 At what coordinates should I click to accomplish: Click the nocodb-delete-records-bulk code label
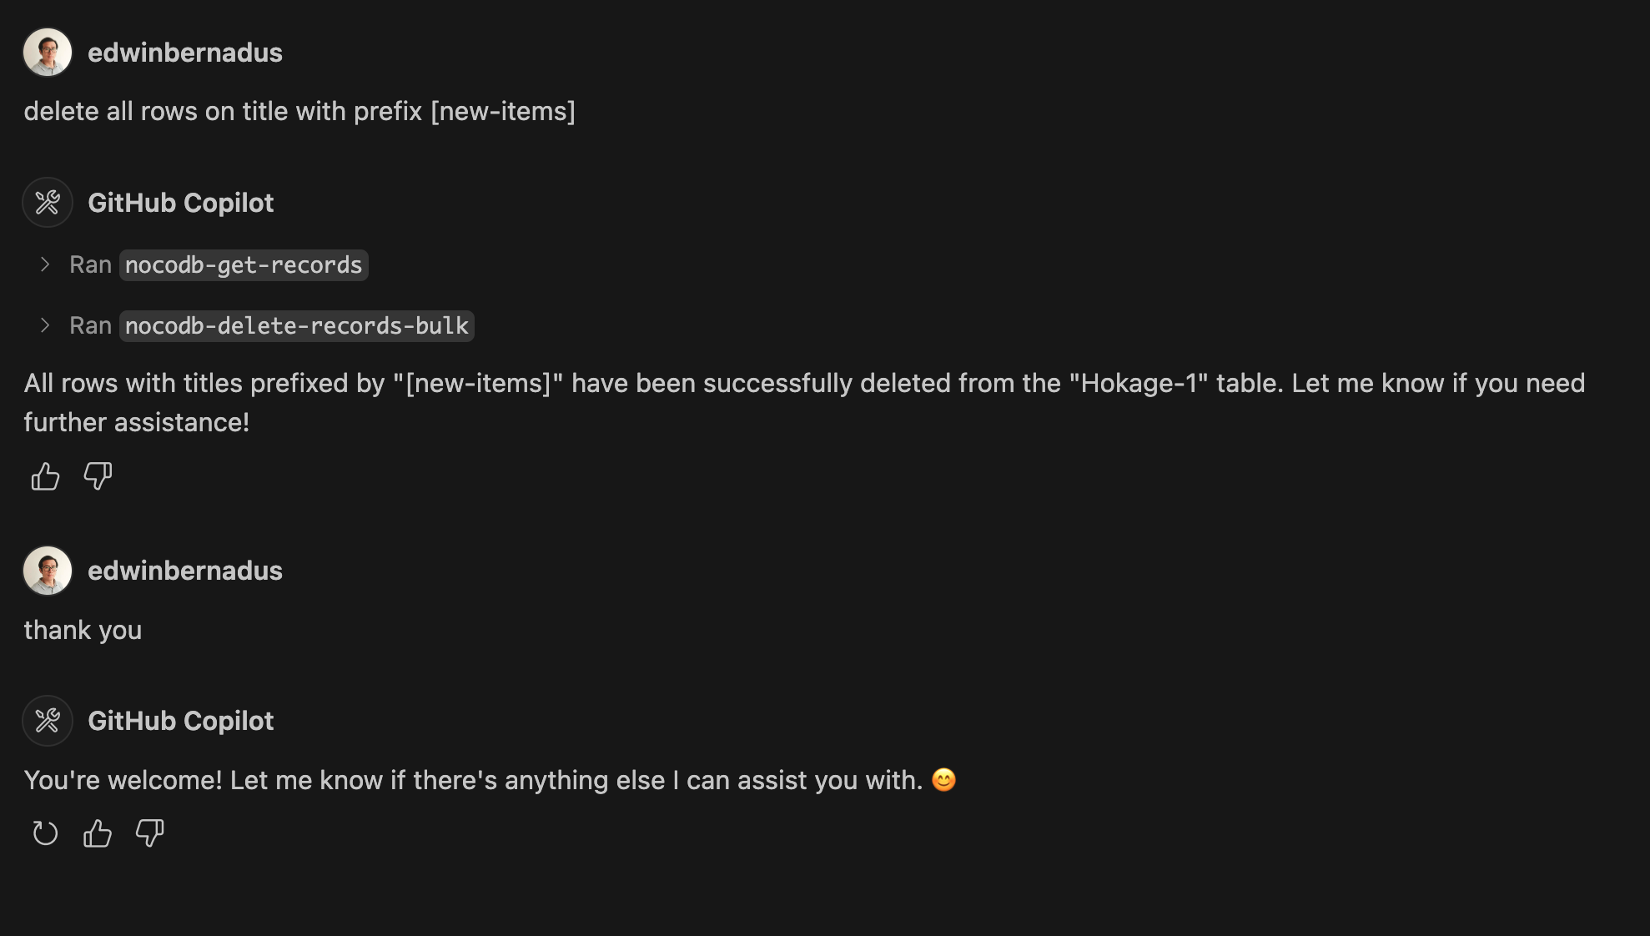[297, 326]
